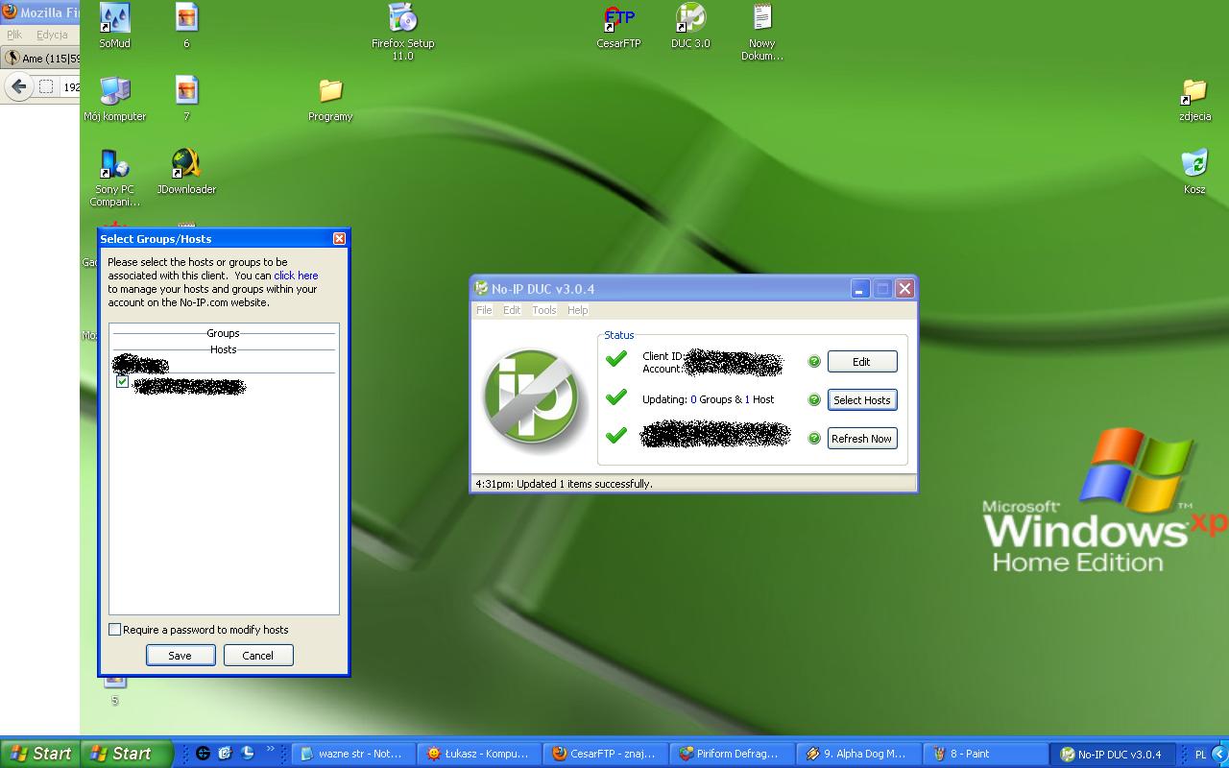This screenshot has height=768, width=1229.
Task: Open the Edycja menu in Firefox
Action: tap(52, 35)
